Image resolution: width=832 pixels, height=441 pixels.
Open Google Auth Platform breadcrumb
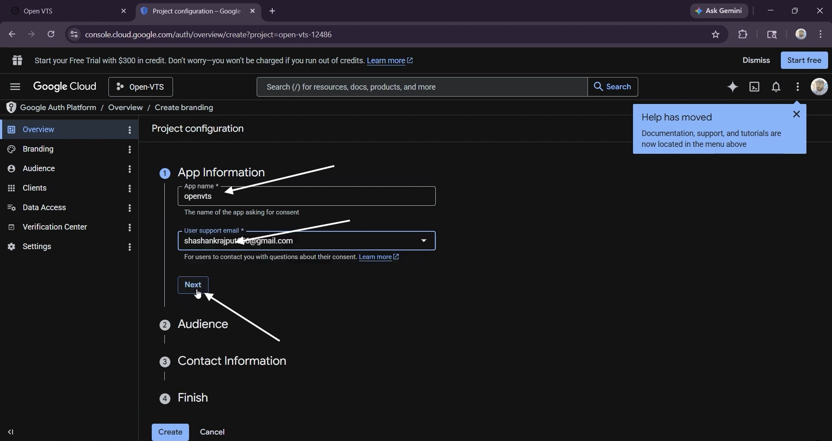pos(58,107)
